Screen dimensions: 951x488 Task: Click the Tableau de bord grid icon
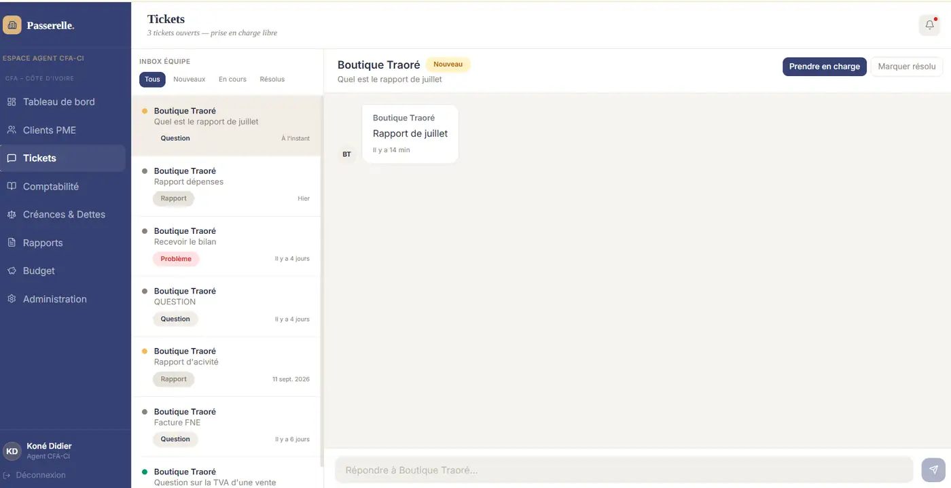click(x=12, y=102)
